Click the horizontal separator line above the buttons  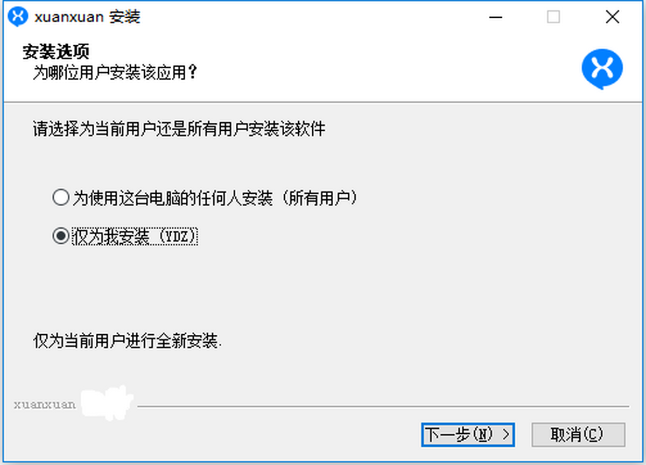pyautogui.click(x=383, y=406)
